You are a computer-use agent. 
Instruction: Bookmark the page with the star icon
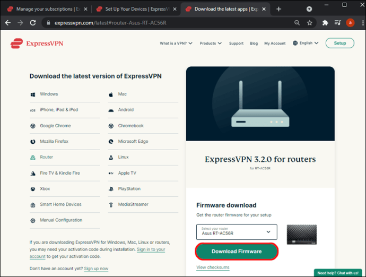(310, 23)
